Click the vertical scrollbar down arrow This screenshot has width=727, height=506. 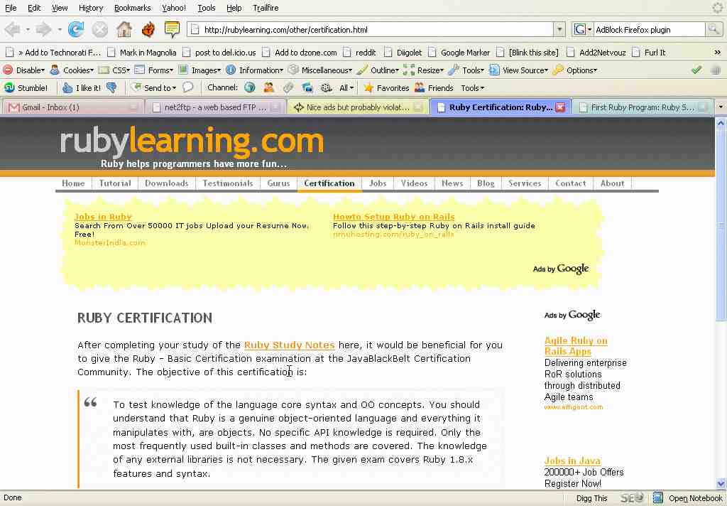click(x=721, y=484)
